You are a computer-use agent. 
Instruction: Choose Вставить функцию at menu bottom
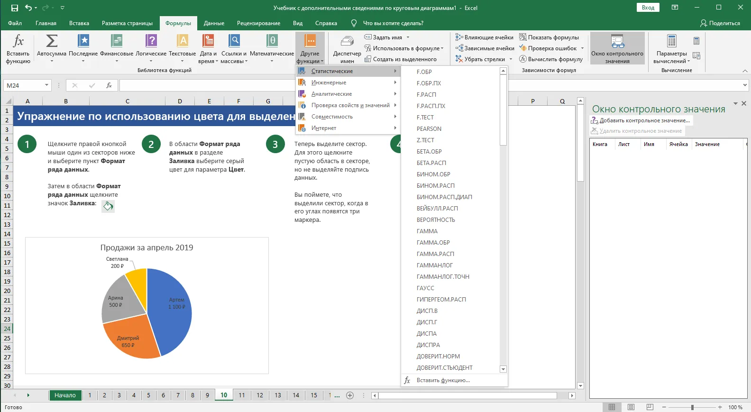click(443, 380)
